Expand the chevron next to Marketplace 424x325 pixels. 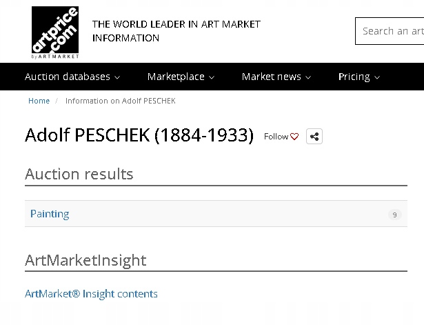point(212,77)
